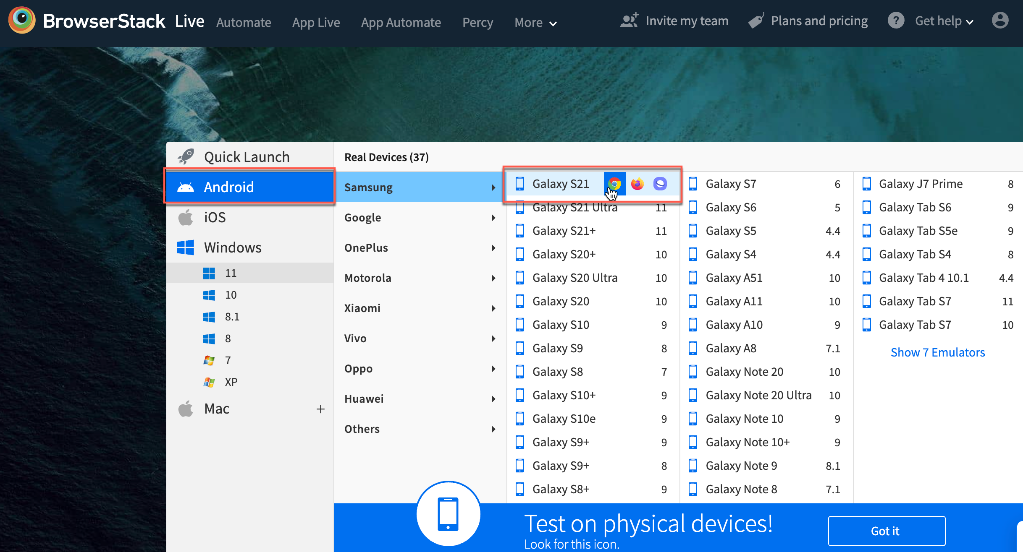Viewport: 1023px width, 552px height.
Task: Click the Windows logo icon
Action: click(186, 247)
